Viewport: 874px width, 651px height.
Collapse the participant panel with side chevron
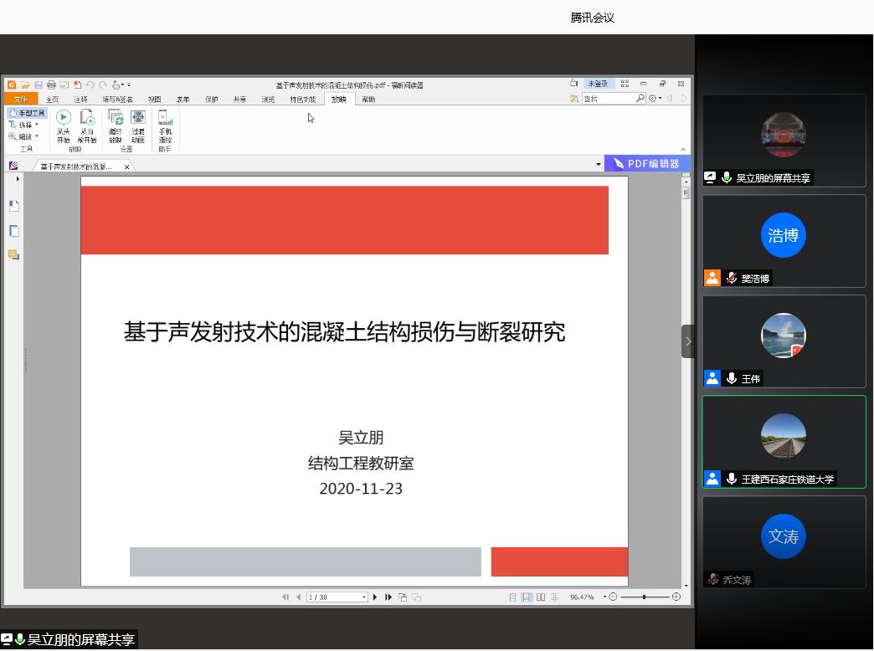point(688,341)
